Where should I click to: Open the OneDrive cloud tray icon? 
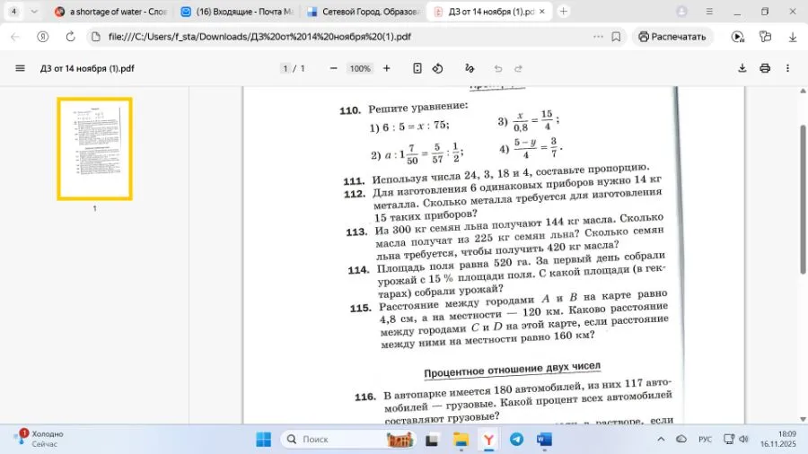pyautogui.click(x=681, y=439)
